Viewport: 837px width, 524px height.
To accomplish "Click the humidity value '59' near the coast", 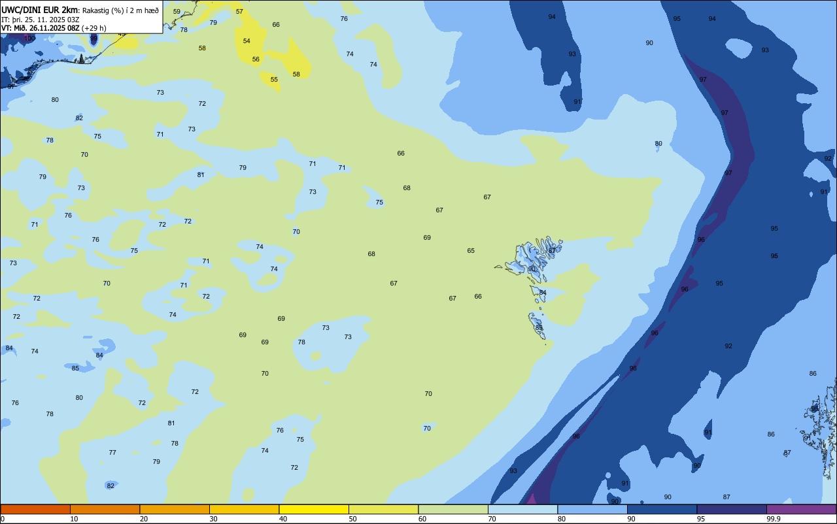I will point(177,12).
